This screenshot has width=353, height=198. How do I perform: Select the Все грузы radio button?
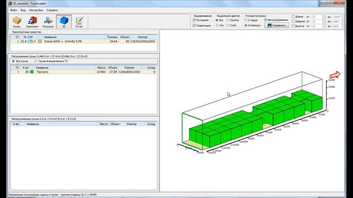[13, 61]
